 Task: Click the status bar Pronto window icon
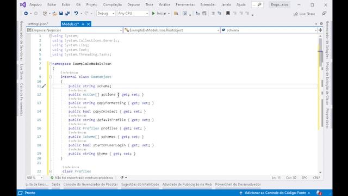[20, 193]
